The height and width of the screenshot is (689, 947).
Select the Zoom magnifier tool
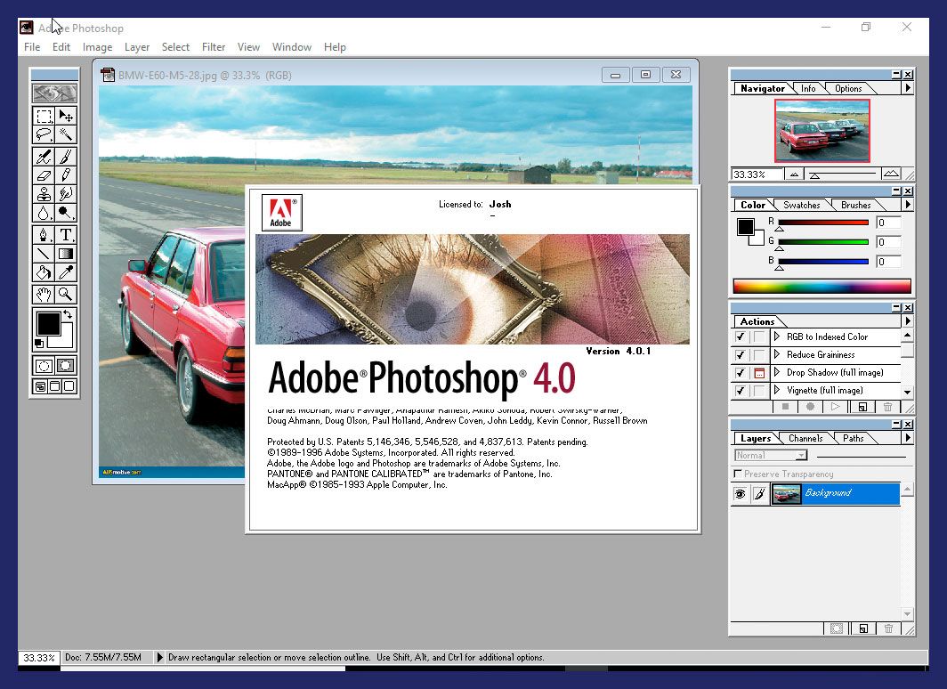[x=66, y=295]
